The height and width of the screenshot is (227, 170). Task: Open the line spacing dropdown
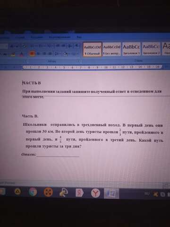click(x=57, y=54)
